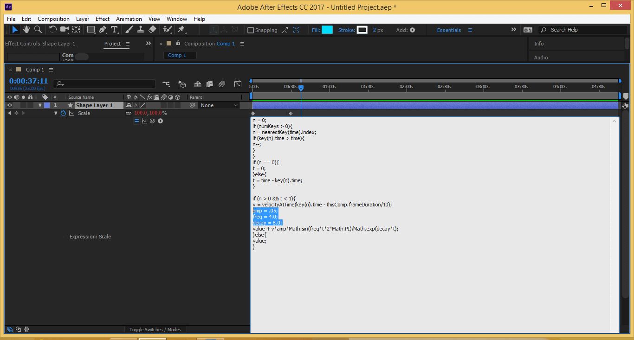
Task: Open the Essentials workspace menu
Action: (470, 30)
